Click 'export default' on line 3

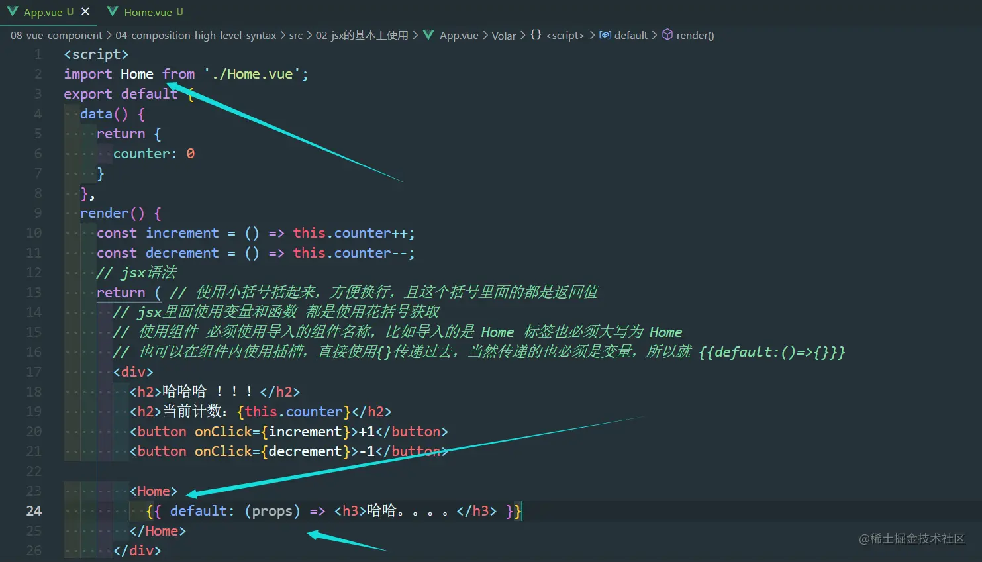pyautogui.click(x=121, y=94)
